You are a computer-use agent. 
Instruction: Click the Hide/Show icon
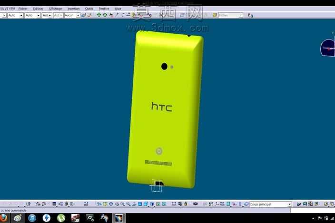(158, 204)
